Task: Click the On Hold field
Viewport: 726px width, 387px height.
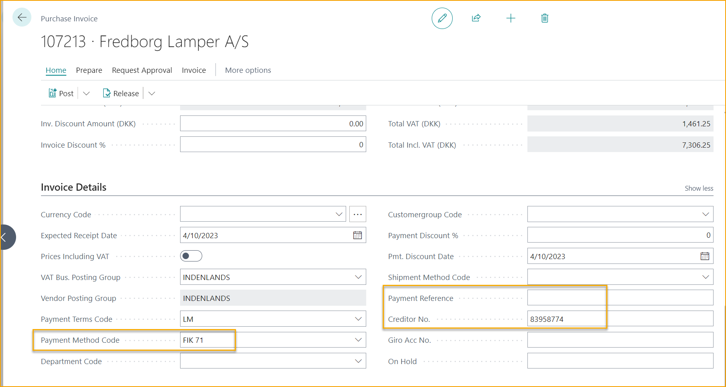Action: tap(620, 361)
